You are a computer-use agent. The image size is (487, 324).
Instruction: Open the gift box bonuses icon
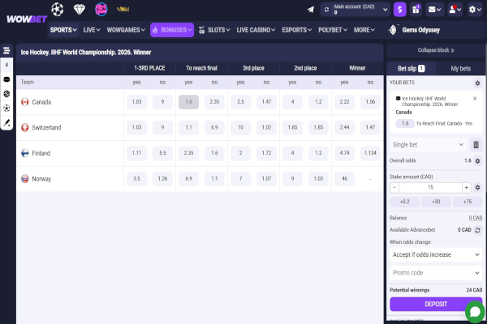pyautogui.click(x=416, y=10)
